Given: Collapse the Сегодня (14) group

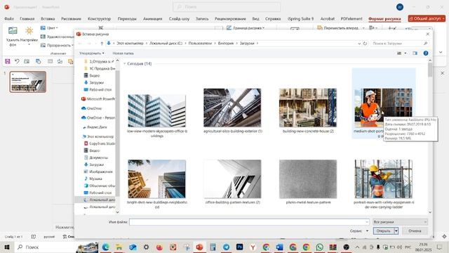Looking at the screenshot, I should coord(125,64).
